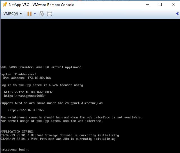The height and width of the screenshot is (153, 180).
Task: Expand the power options dropdown arrow
Action: point(35,14)
